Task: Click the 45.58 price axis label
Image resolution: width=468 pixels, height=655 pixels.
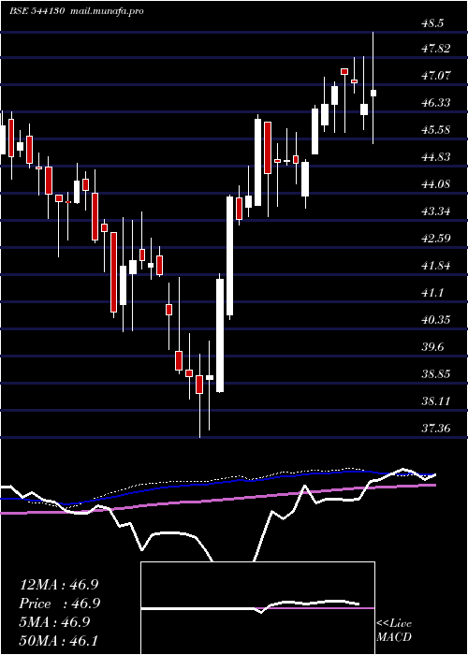Action: click(x=435, y=130)
